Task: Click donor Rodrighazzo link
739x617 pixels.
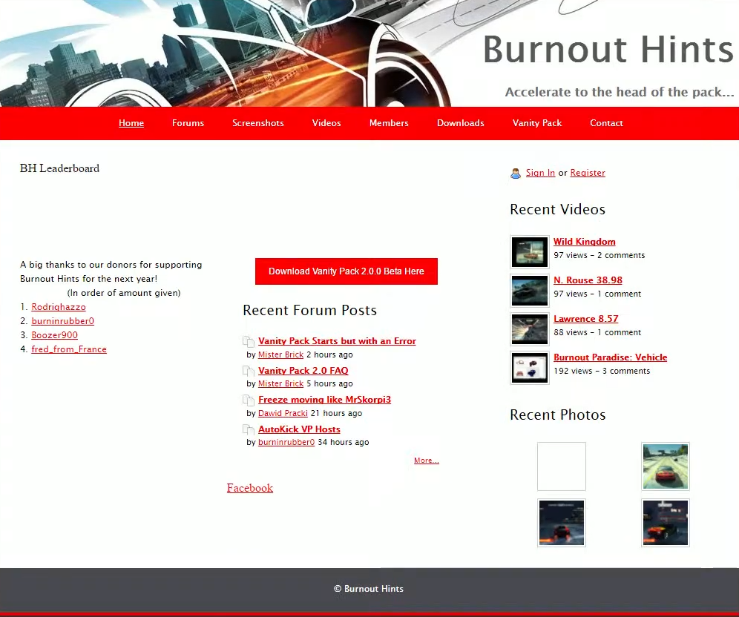Action: click(59, 307)
